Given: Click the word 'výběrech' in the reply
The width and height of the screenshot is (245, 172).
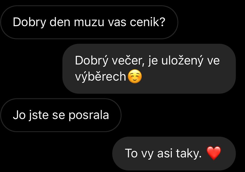Looking at the screenshot, I should pos(100,76).
